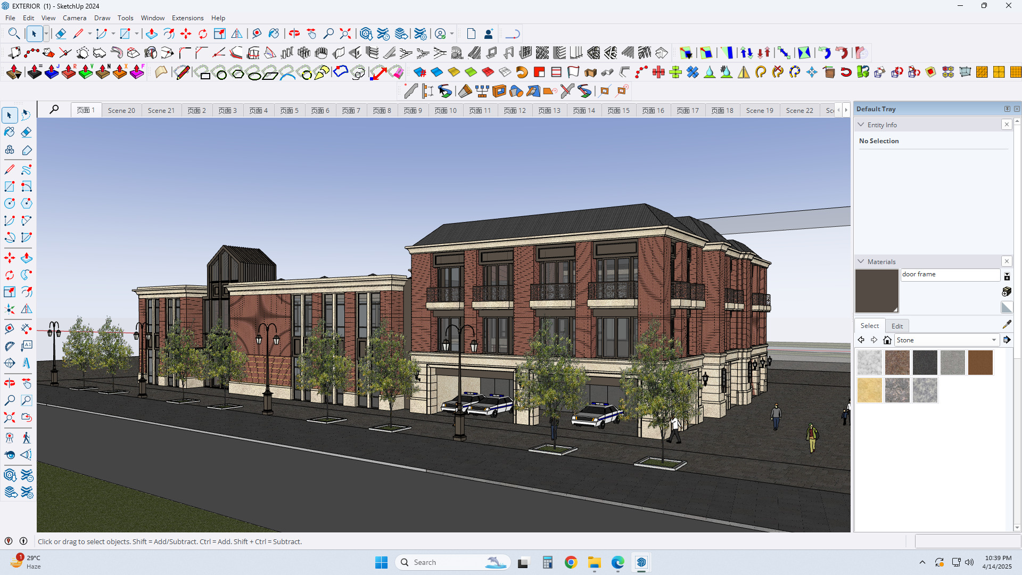Click the Materials home In Model button
1022x575 pixels.
point(887,340)
